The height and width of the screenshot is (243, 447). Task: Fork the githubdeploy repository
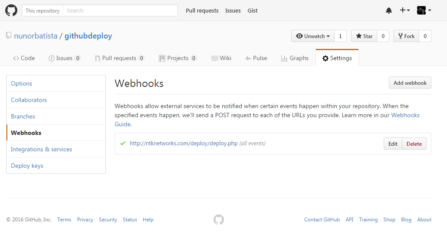406,36
